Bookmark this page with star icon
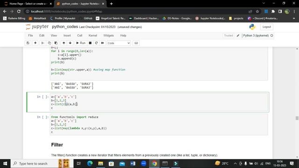299x168 pixels. (257, 11)
